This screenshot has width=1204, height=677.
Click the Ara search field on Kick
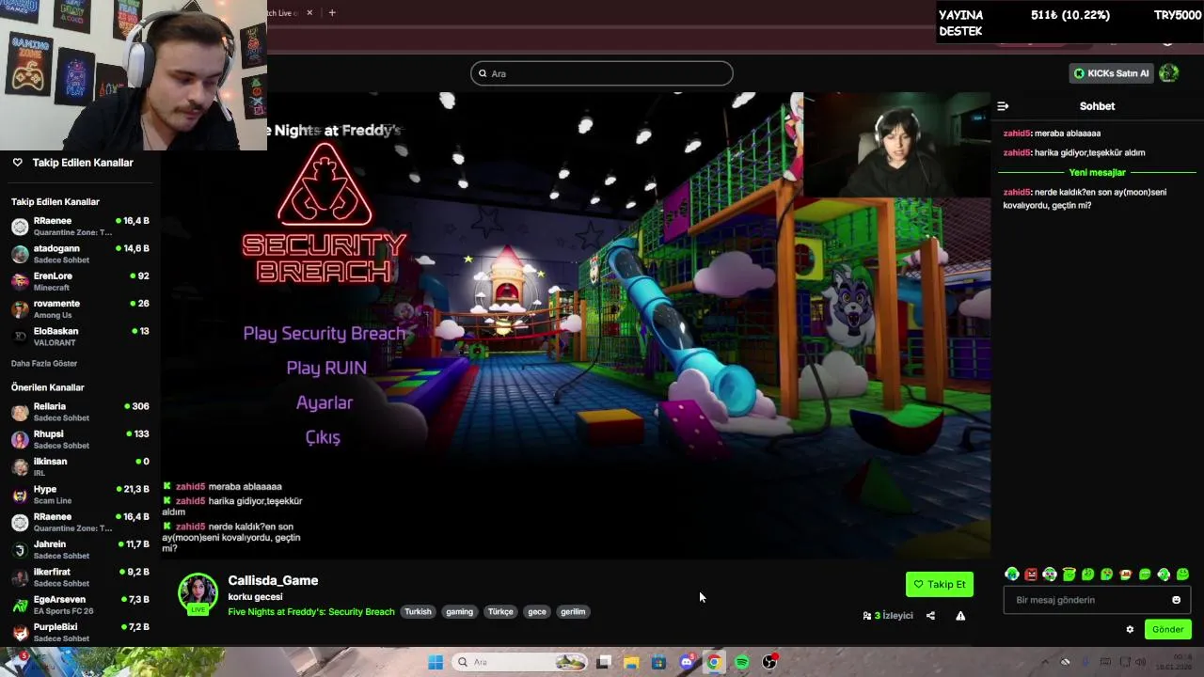point(602,73)
